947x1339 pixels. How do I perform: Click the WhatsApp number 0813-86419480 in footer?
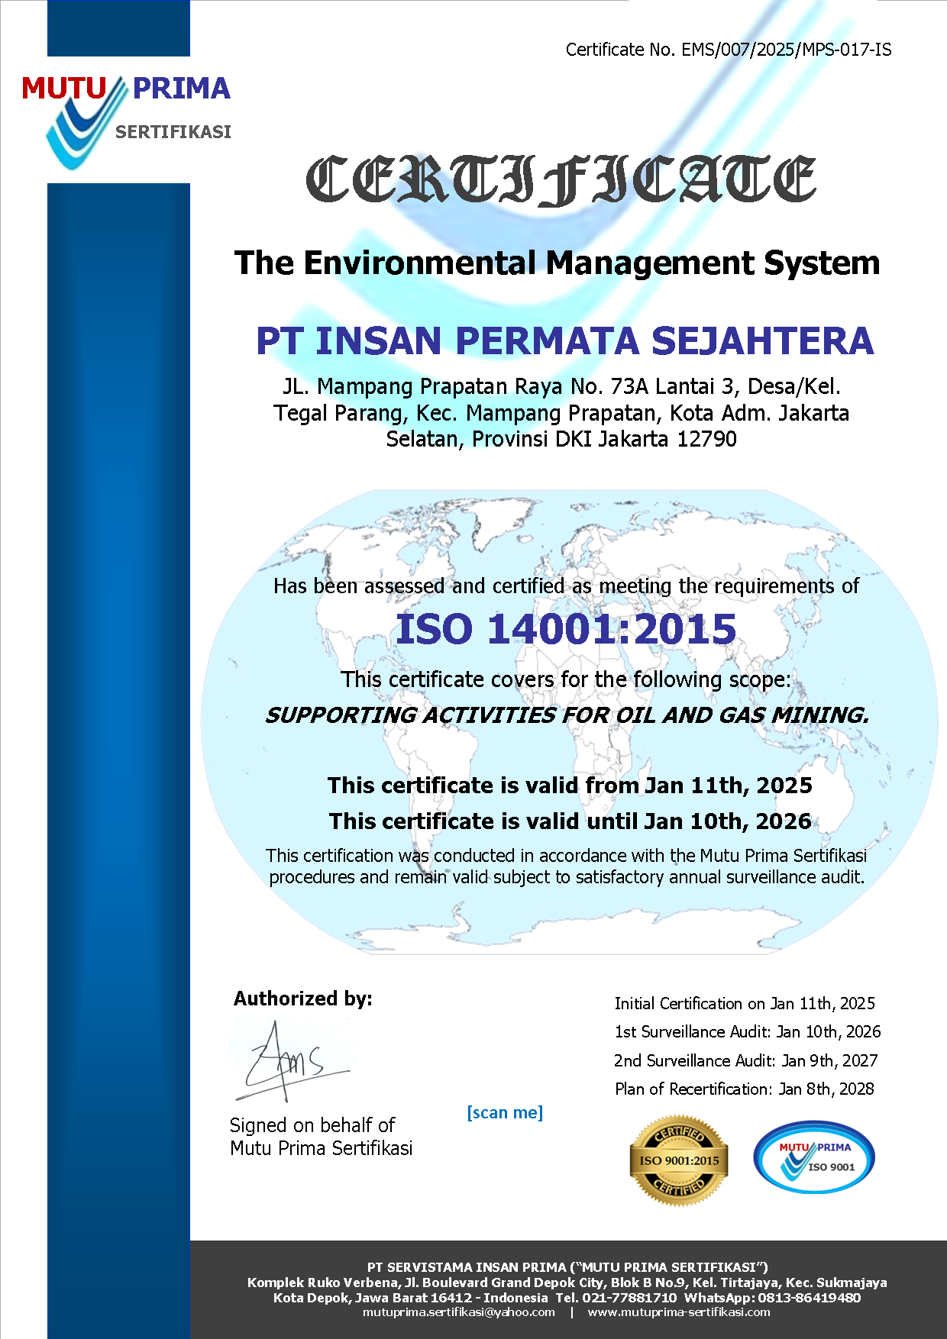809,1298
